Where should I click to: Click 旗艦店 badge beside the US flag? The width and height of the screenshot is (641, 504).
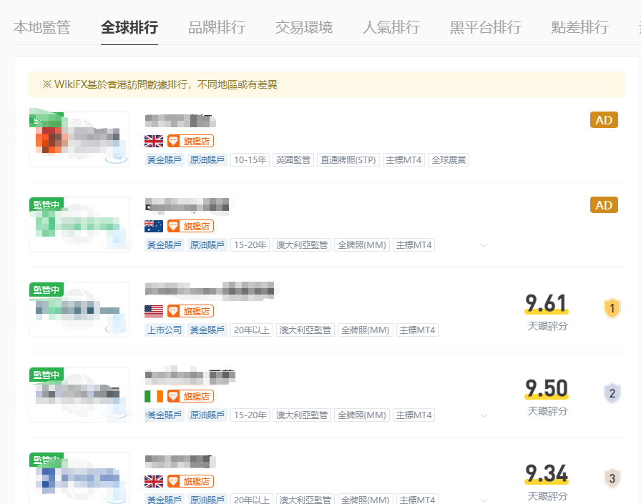tap(190, 311)
